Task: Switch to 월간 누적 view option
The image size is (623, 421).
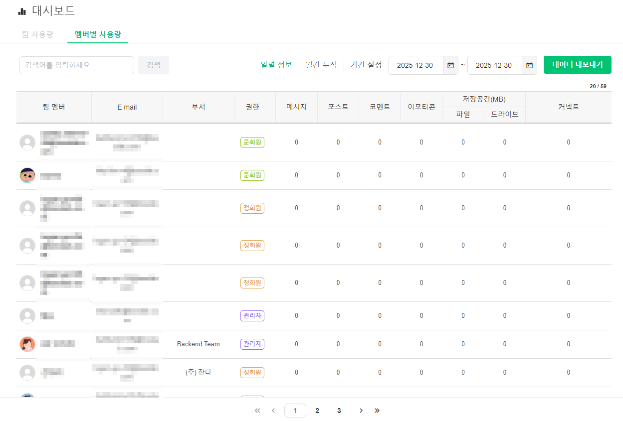Action: pos(321,65)
